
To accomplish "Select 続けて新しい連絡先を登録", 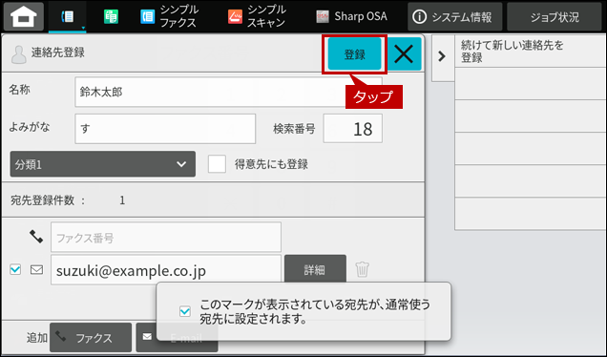I will click(531, 52).
